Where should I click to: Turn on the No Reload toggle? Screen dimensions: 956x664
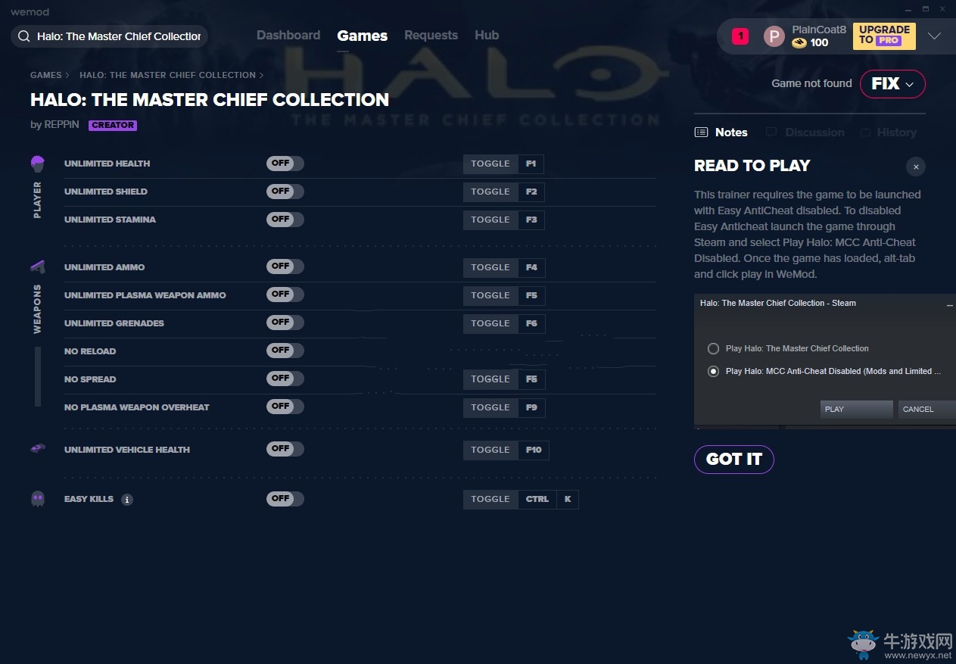click(x=285, y=351)
